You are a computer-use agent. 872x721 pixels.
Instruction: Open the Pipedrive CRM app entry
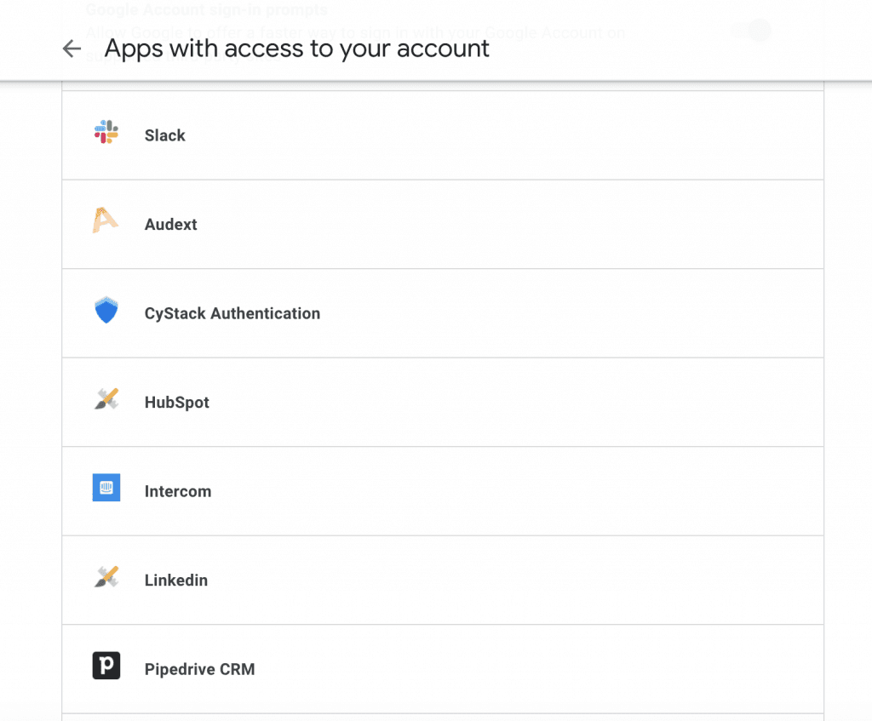click(443, 669)
